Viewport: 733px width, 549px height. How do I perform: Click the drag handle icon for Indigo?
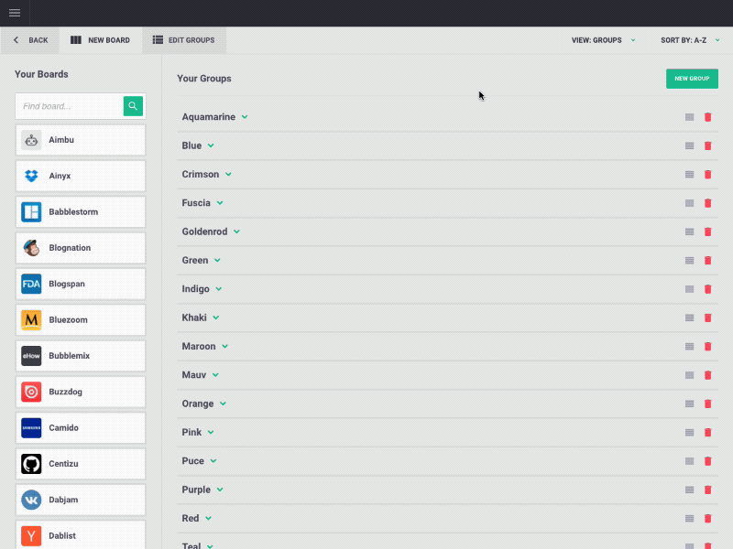[x=690, y=289]
